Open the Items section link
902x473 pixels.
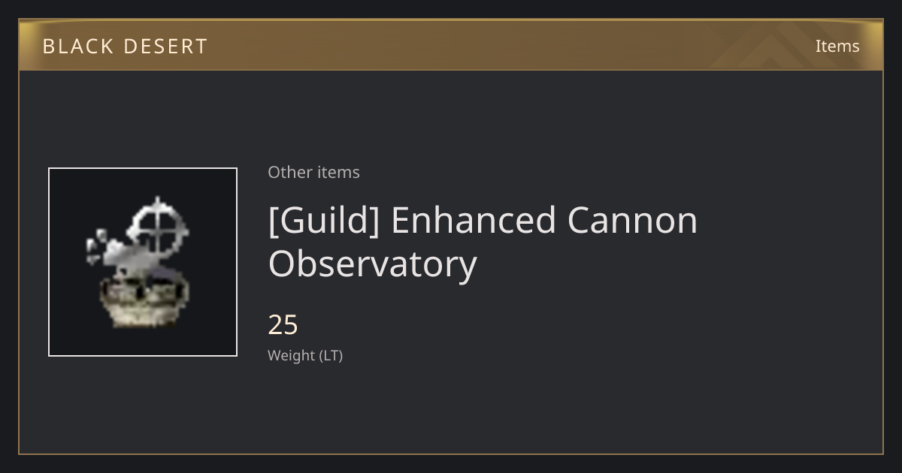click(x=837, y=46)
